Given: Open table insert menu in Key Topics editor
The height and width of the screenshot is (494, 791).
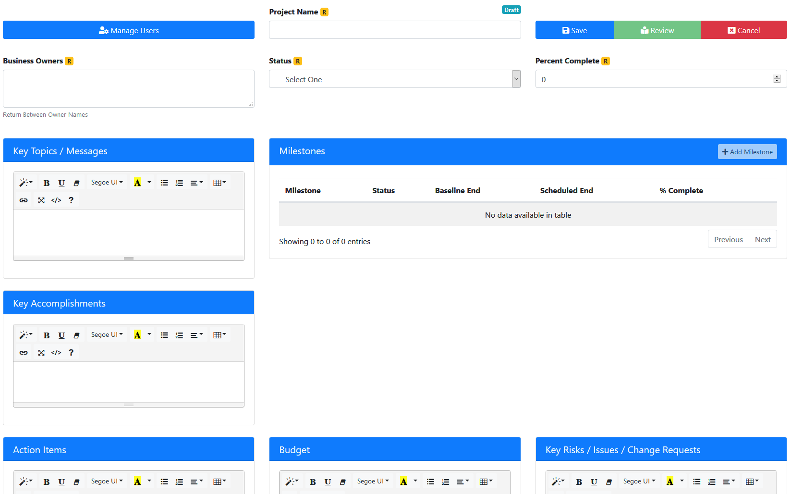Looking at the screenshot, I should (219, 183).
